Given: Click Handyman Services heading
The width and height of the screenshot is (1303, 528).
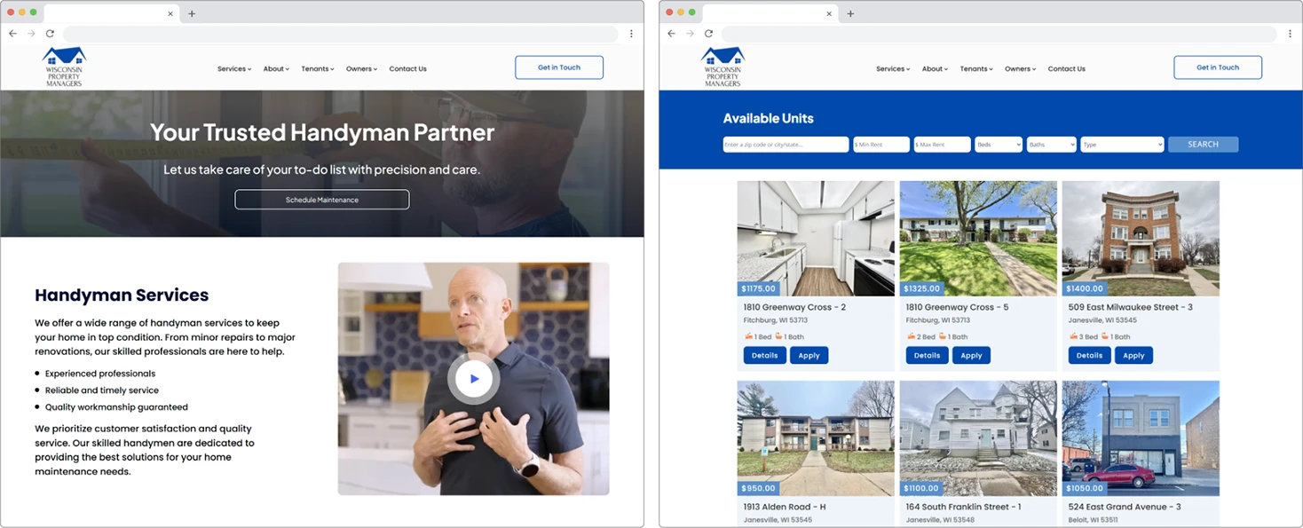Looking at the screenshot, I should (122, 296).
